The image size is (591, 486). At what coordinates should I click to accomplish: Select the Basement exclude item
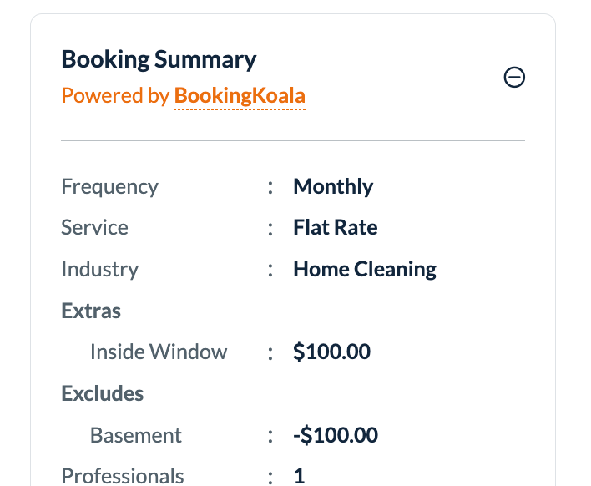click(x=136, y=436)
